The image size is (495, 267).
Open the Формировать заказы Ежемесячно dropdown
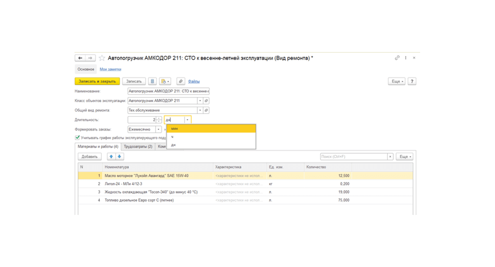tap(159, 129)
